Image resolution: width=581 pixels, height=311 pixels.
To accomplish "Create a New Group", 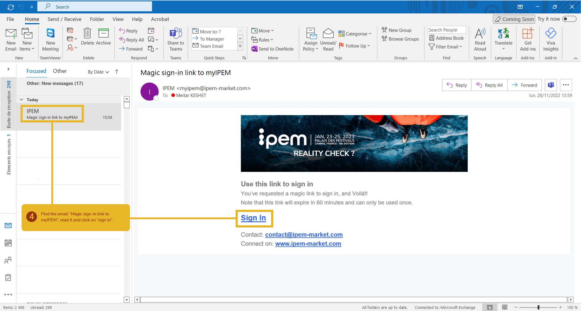I will click(x=397, y=30).
